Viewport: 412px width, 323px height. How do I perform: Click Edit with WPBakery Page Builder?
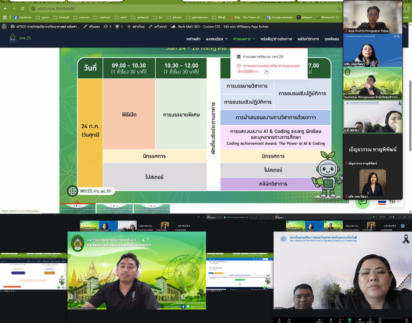click(246, 27)
